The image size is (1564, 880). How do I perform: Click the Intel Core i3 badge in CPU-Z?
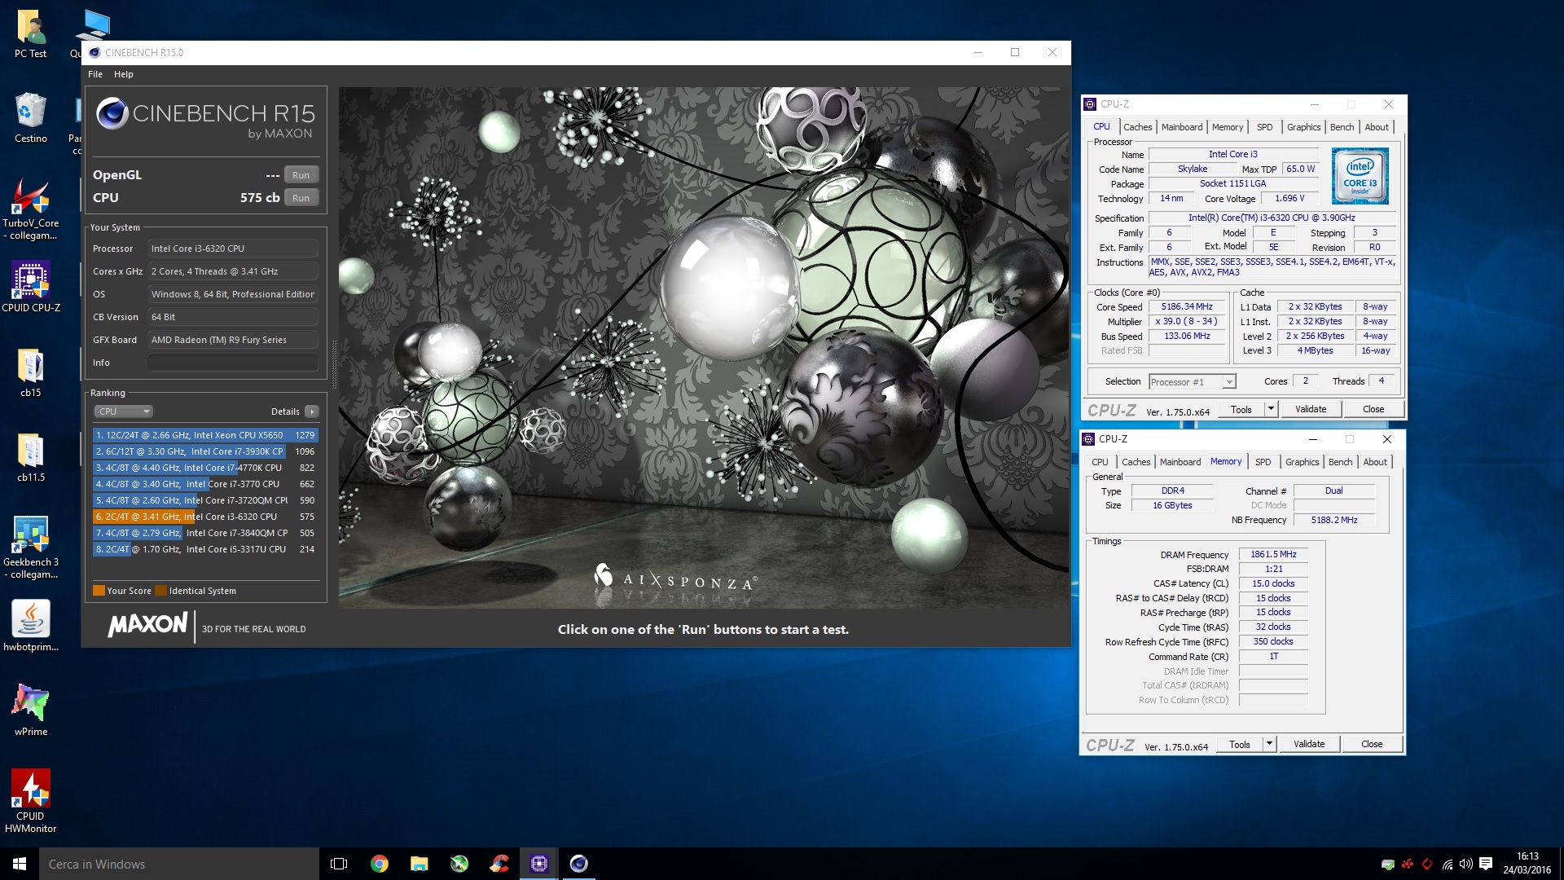(x=1360, y=176)
